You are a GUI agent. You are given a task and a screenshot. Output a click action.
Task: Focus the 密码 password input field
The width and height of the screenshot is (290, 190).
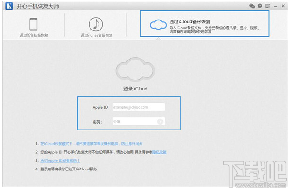coord(139,121)
